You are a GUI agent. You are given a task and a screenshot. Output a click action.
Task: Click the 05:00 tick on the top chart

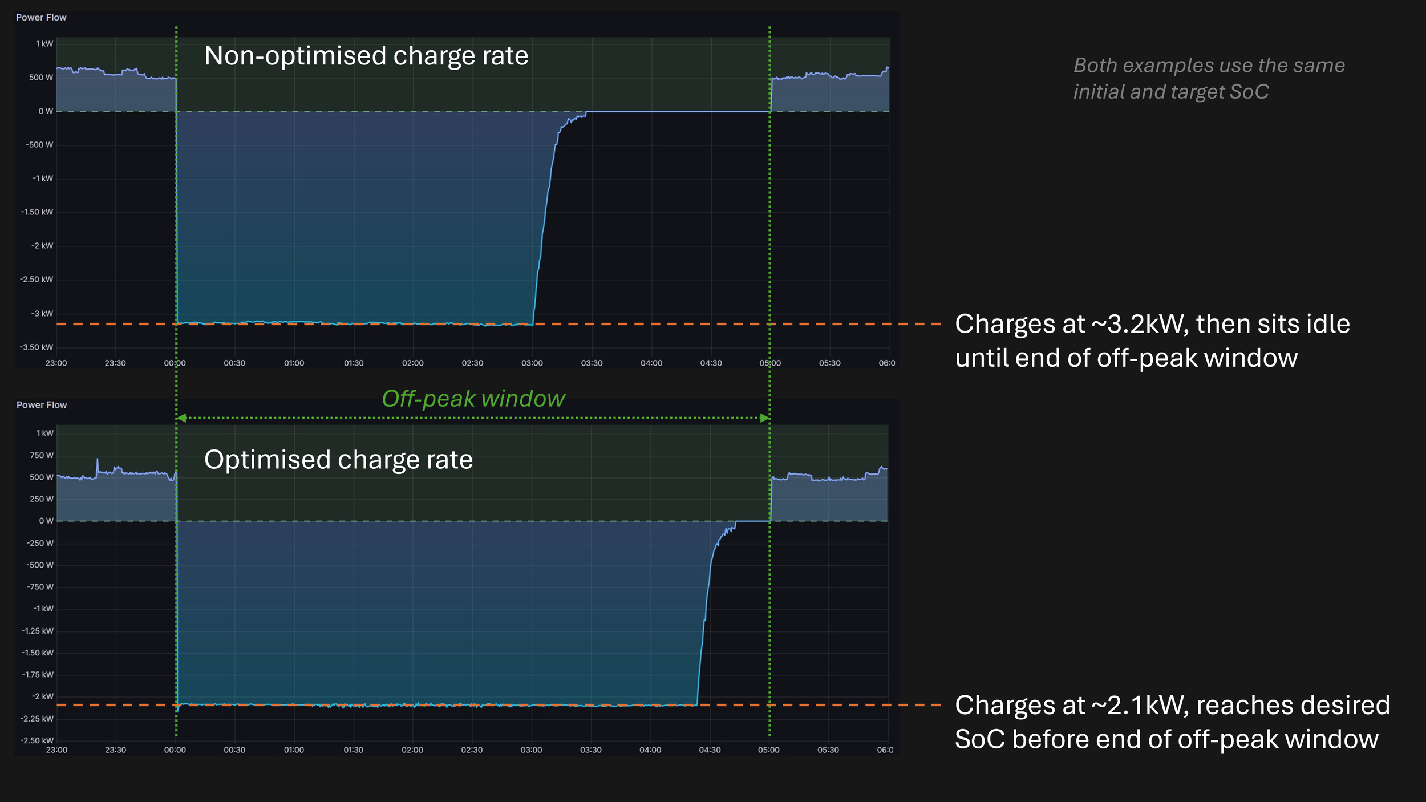tap(769, 363)
